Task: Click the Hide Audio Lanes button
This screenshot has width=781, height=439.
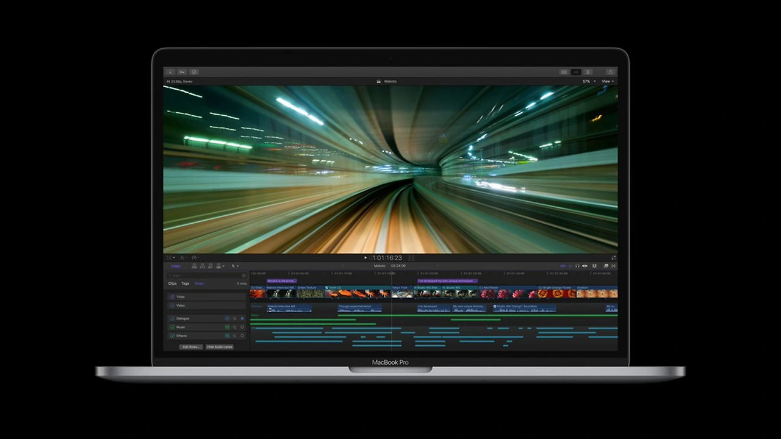Action: pos(220,347)
